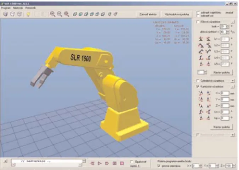The image size is (239, 170).
Task: Click the zoom out magnifier
Action: point(59,14)
